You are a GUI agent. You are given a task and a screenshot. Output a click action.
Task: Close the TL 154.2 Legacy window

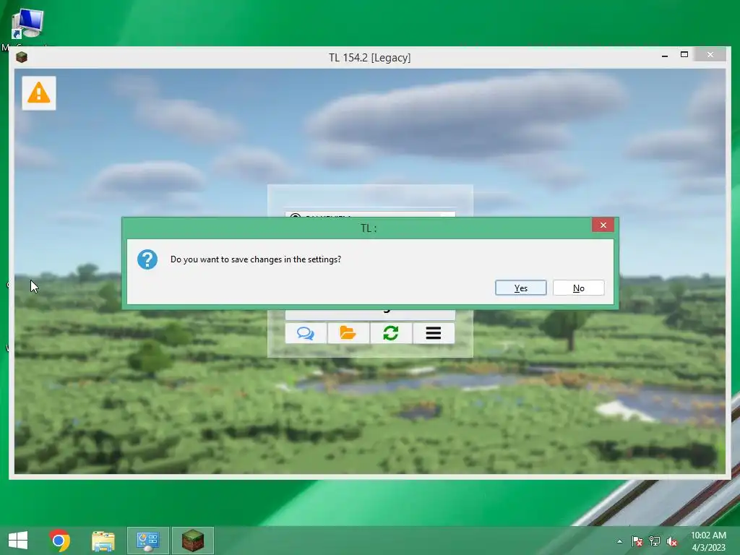(710, 55)
